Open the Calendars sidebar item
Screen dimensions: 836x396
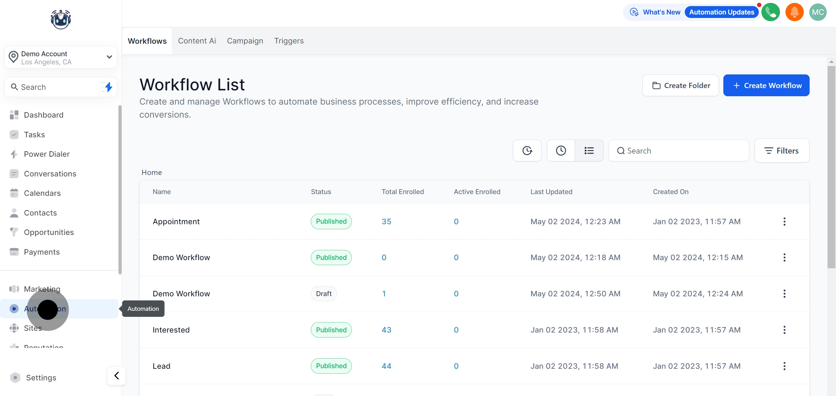(42, 193)
